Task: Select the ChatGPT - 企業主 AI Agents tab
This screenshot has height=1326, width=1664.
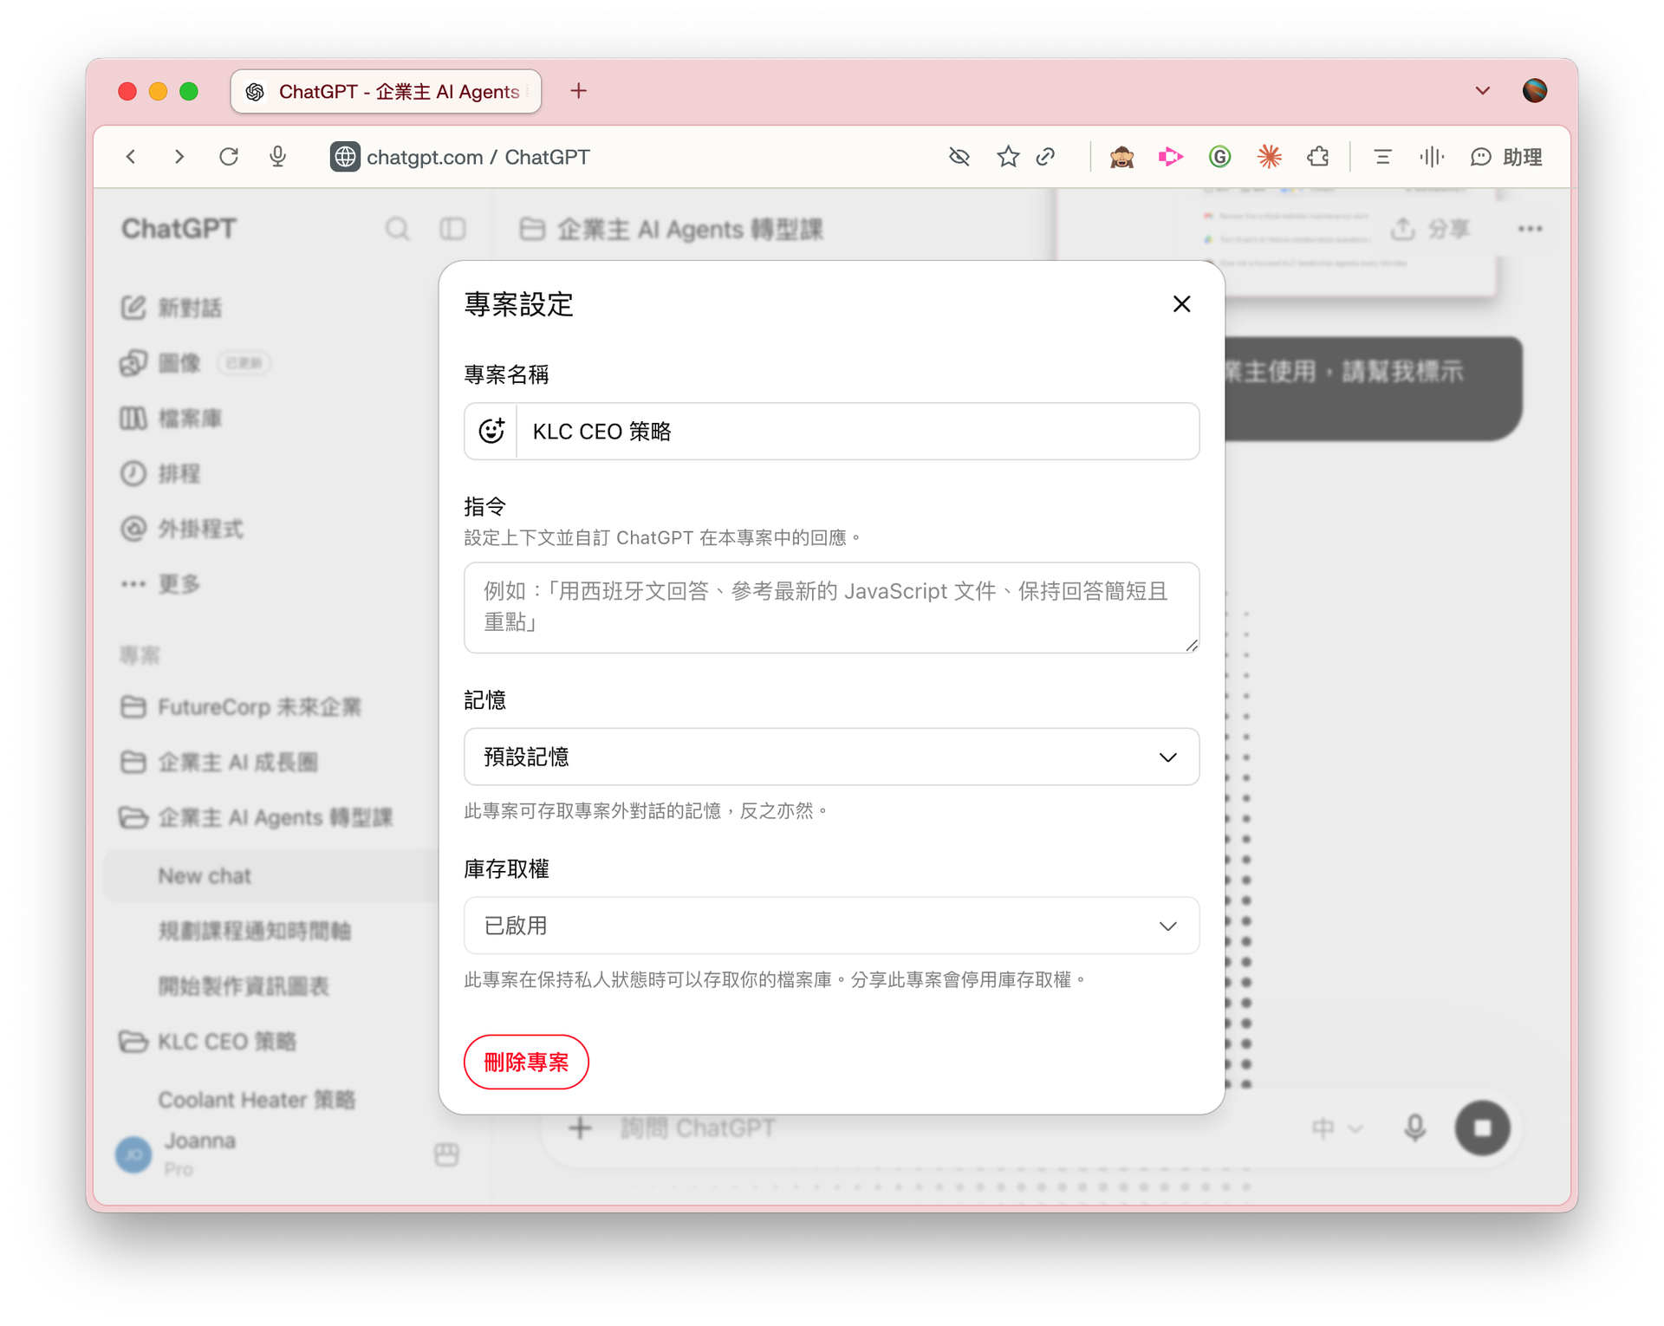Action: click(x=387, y=91)
